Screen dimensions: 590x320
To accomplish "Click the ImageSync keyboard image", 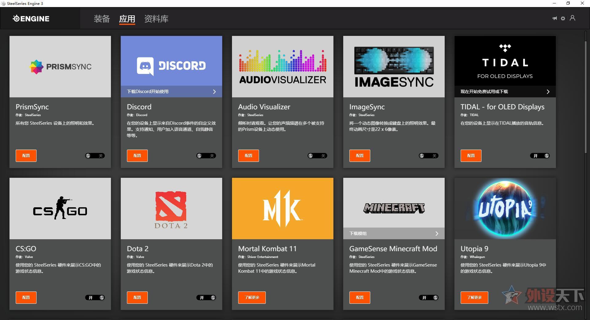I will point(394,67).
